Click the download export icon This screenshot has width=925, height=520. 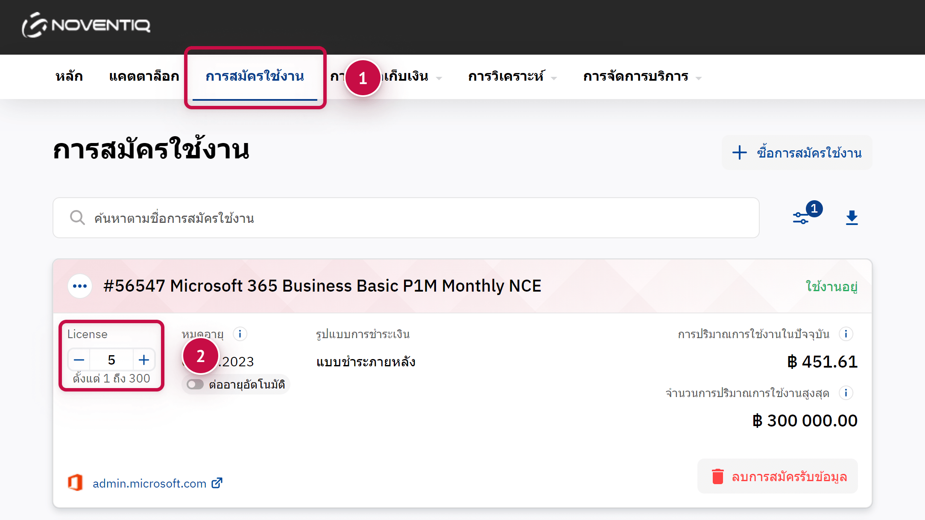coord(852,218)
